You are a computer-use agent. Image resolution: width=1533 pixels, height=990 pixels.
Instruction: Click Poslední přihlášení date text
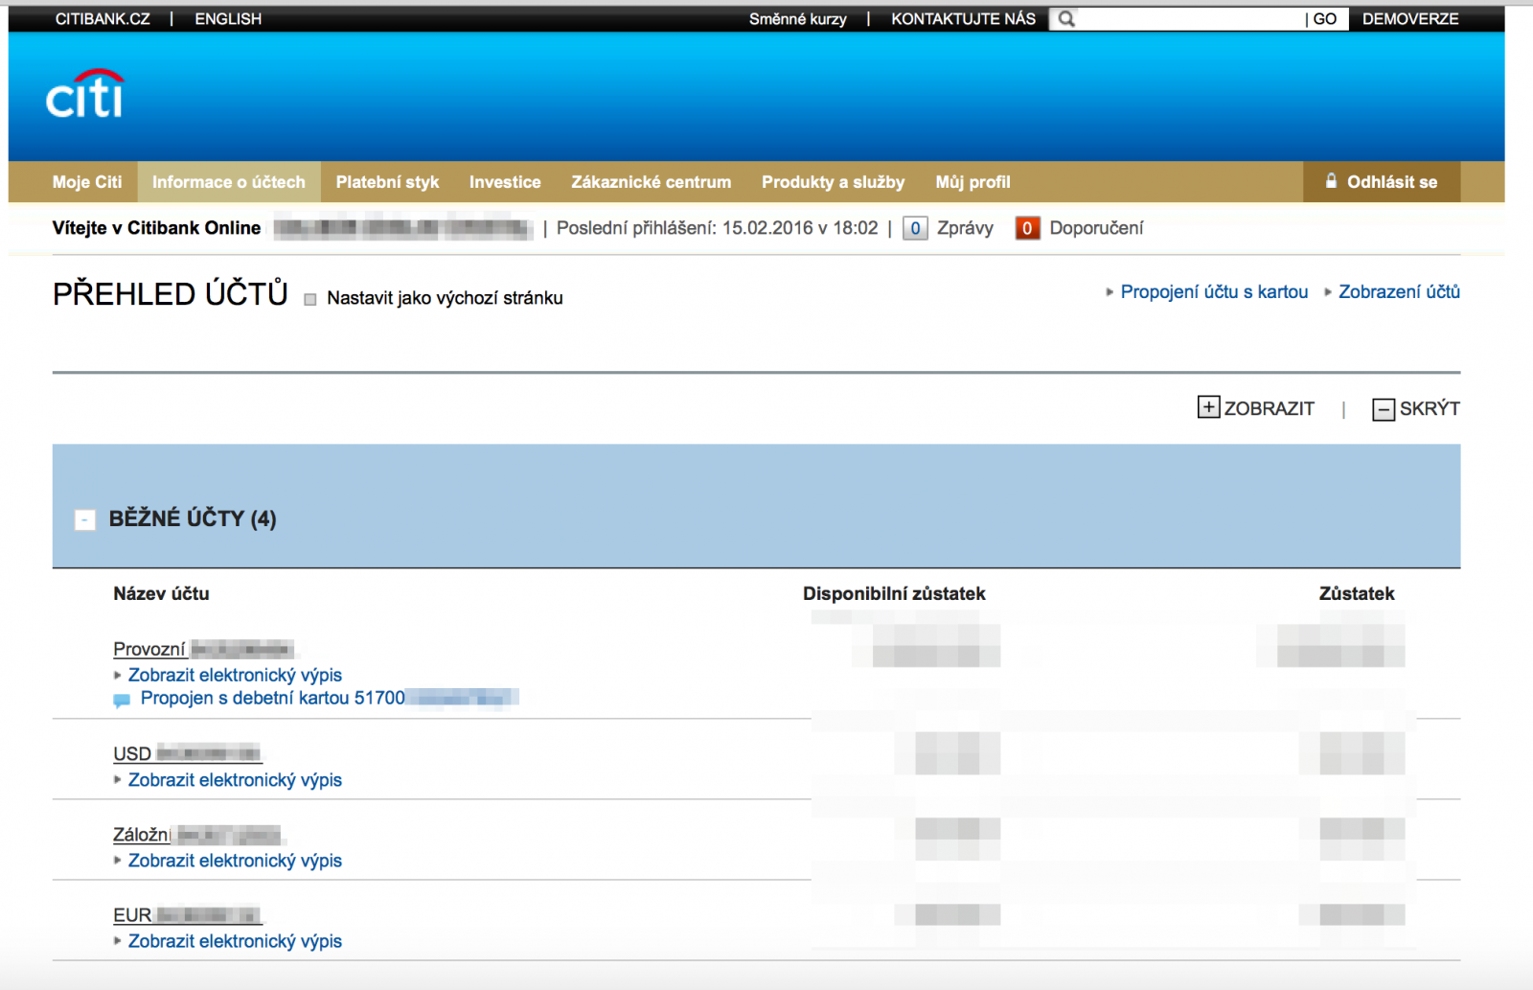(718, 228)
